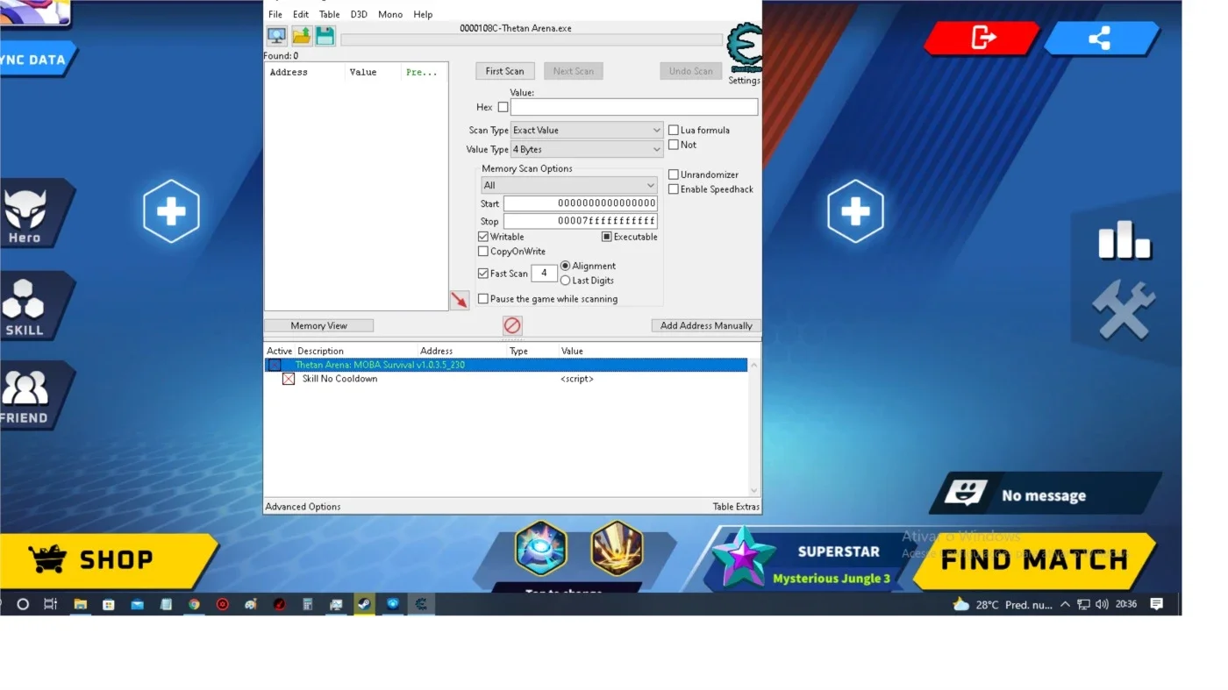Screen dimensions: 1228x690
Task: Expand the memory region All dropdown
Action: click(568, 185)
